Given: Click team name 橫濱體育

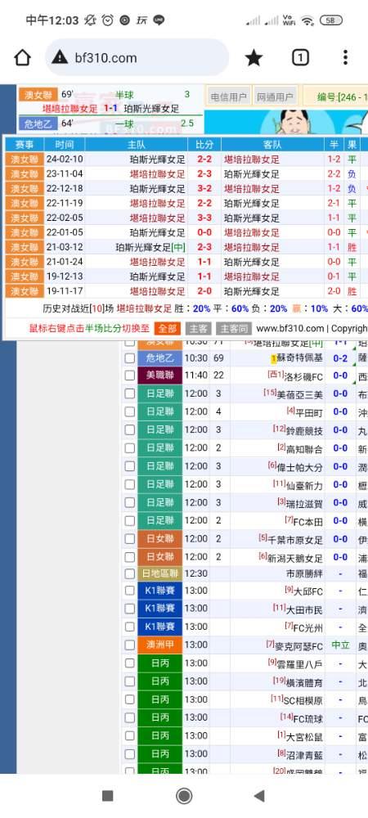Looking at the screenshot, I should [304, 681].
